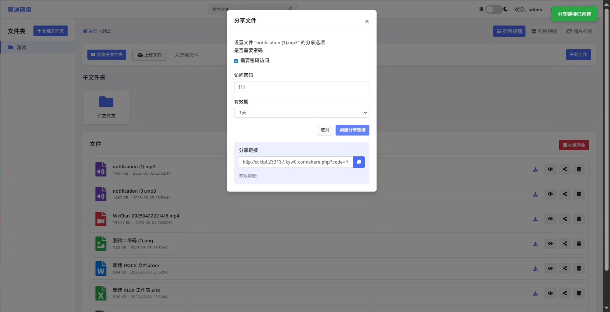Viewport: 610px width, 312px height.
Task: Click the Word docx file icon
Action: [101, 269]
